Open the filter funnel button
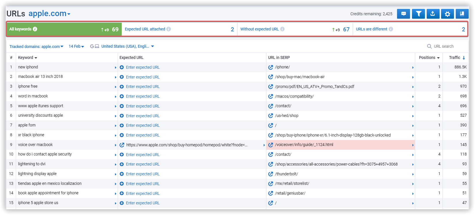Screen dimensions: 475x215 tap(418, 14)
